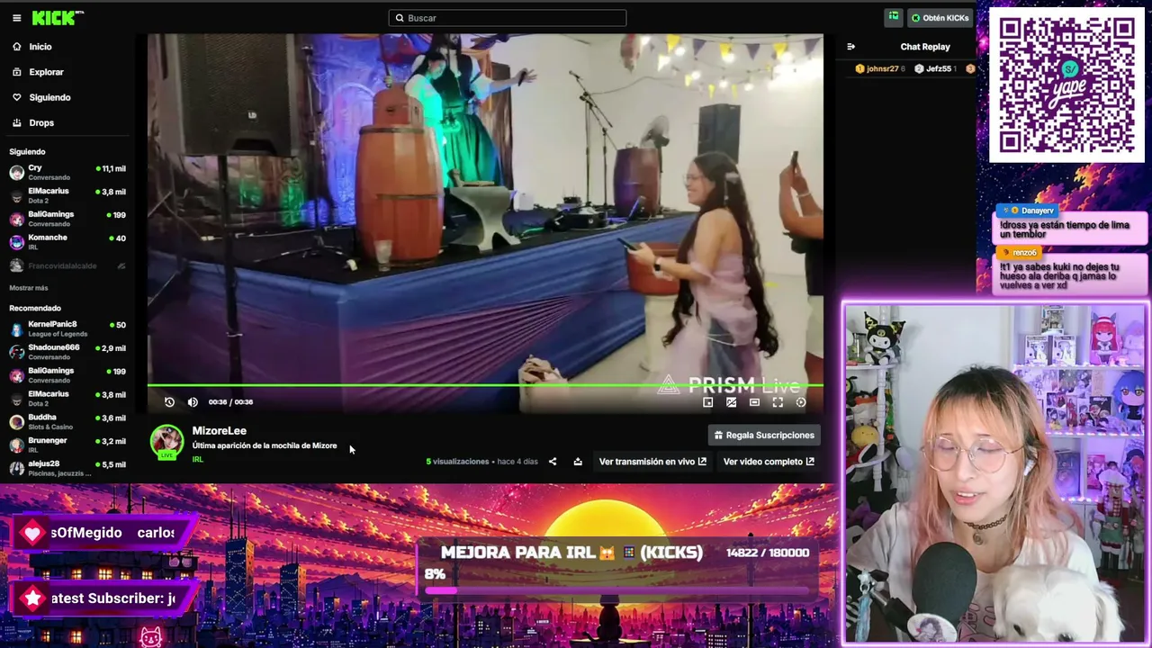
Task: Open KernelPanic8 recommended channel
Action: pyautogui.click(x=67, y=328)
